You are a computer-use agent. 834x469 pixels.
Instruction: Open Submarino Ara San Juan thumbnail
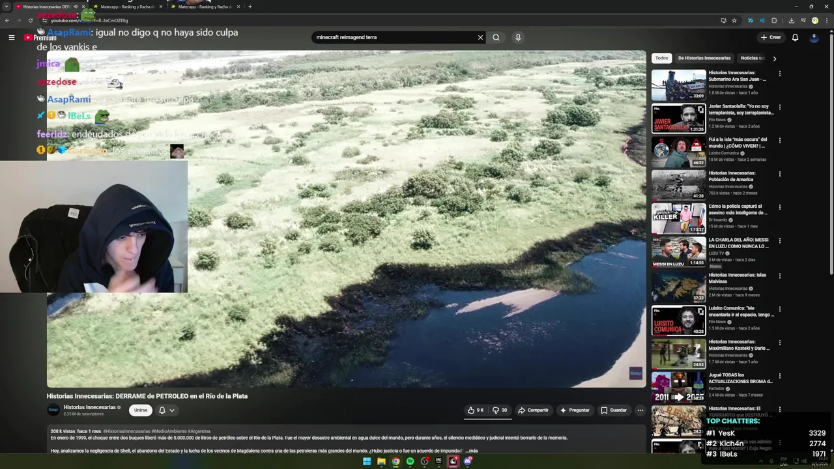(x=678, y=85)
